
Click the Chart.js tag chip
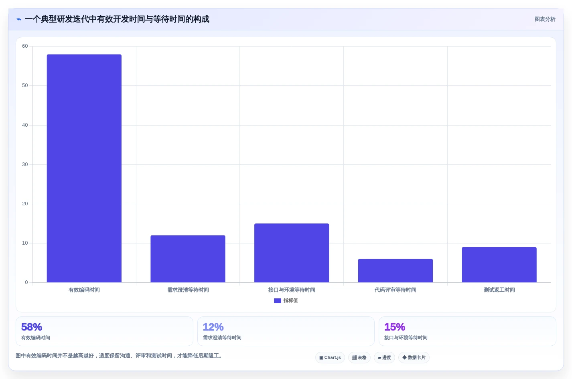pyautogui.click(x=330, y=358)
